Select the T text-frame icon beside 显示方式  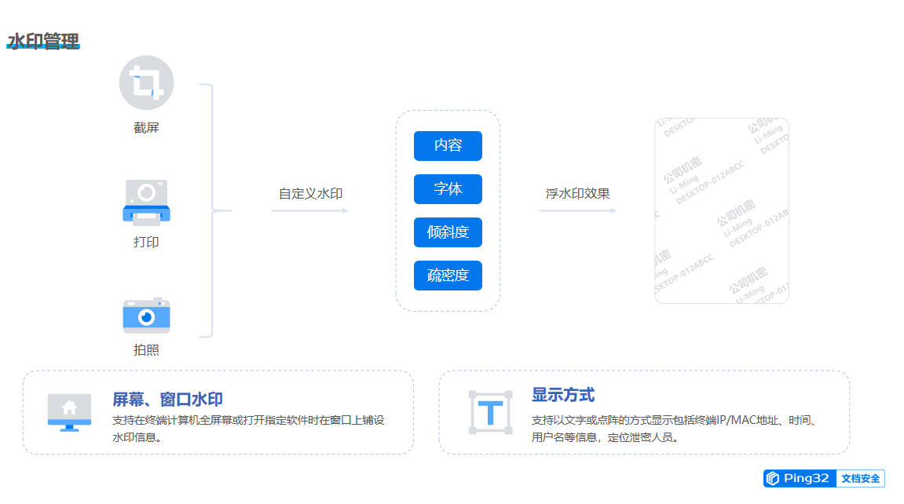click(491, 412)
